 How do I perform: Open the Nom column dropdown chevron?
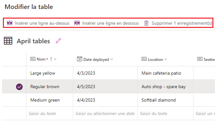coord(55,59)
